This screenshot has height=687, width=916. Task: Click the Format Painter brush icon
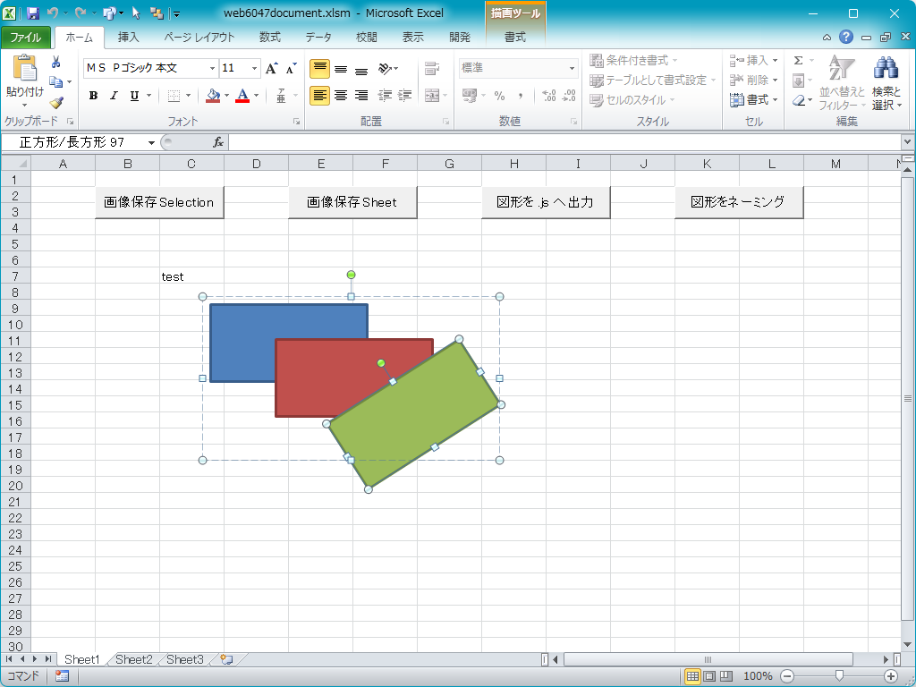click(x=56, y=102)
